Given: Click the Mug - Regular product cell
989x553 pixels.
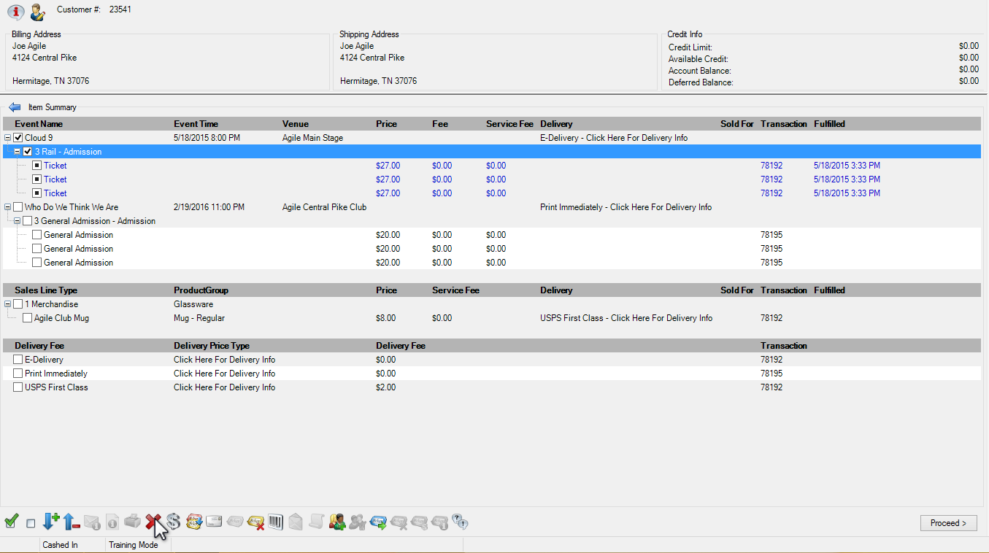Looking at the screenshot, I should tap(199, 318).
